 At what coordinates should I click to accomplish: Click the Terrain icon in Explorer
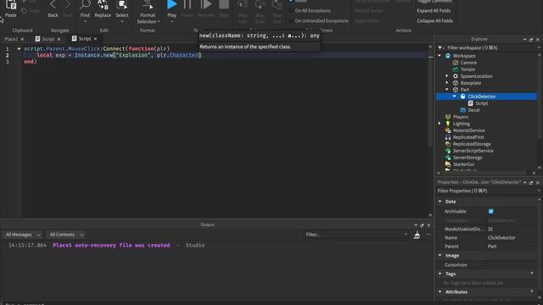click(456, 69)
